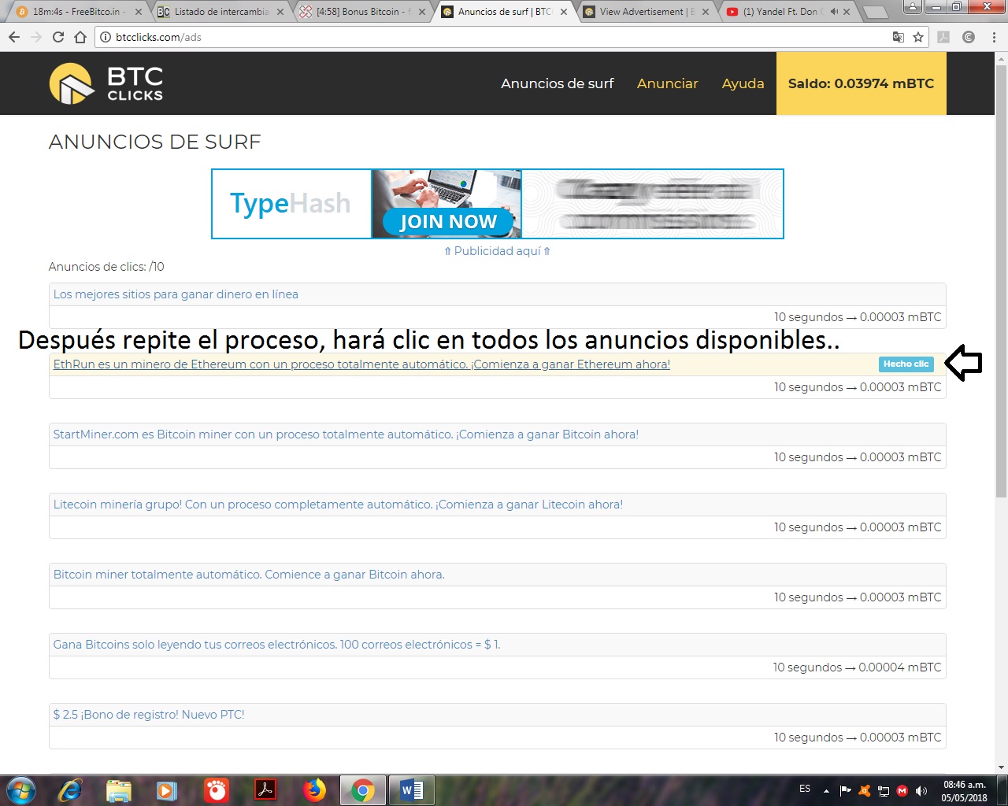Click the Action Center flag tray icon
Viewport: 1008px width, 806px height.
point(846,790)
